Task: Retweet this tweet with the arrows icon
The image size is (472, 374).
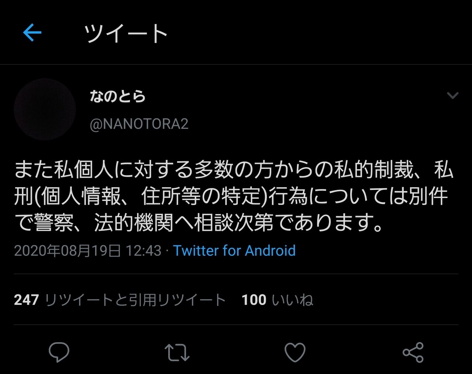Action: tap(177, 352)
